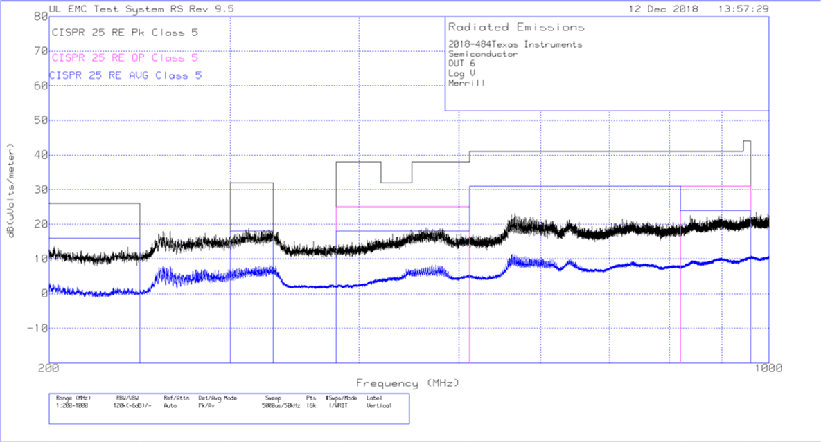This screenshot has width=821, height=442.
Task: Select the magenta QP limit line segment
Action: click(x=402, y=206)
